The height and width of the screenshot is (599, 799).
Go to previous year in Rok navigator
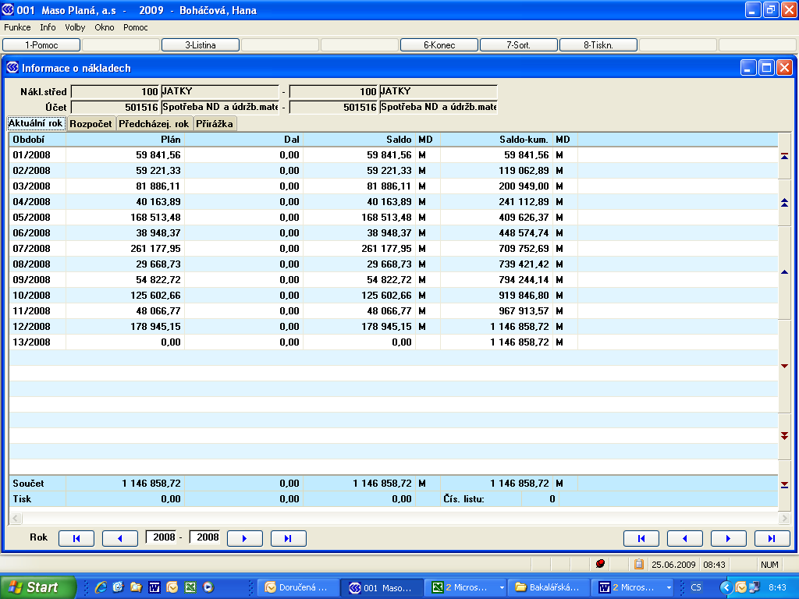coord(119,538)
